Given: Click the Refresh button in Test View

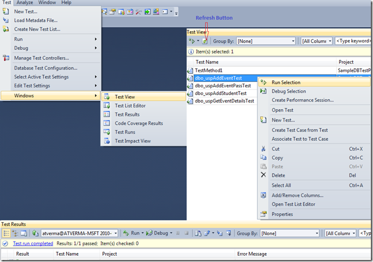Looking at the screenshot, I should 205,41.
